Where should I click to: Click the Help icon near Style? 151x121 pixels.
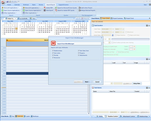(150, 5)
